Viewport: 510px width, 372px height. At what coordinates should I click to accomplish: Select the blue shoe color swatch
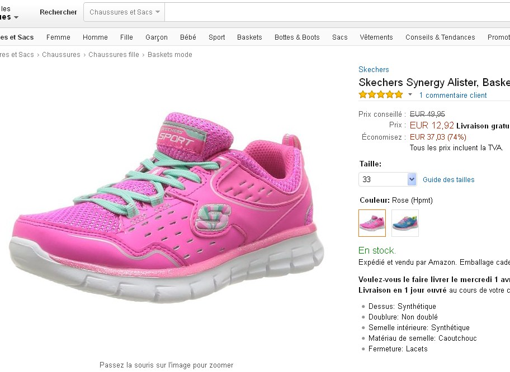pos(405,223)
